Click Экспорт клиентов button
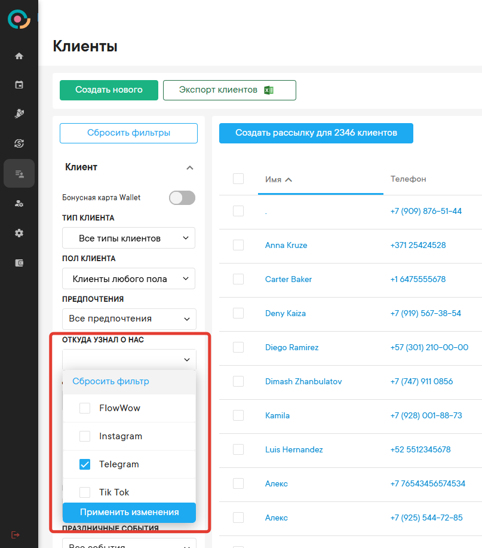The height and width of the screenshot is (548, 482). pos(229,90)
